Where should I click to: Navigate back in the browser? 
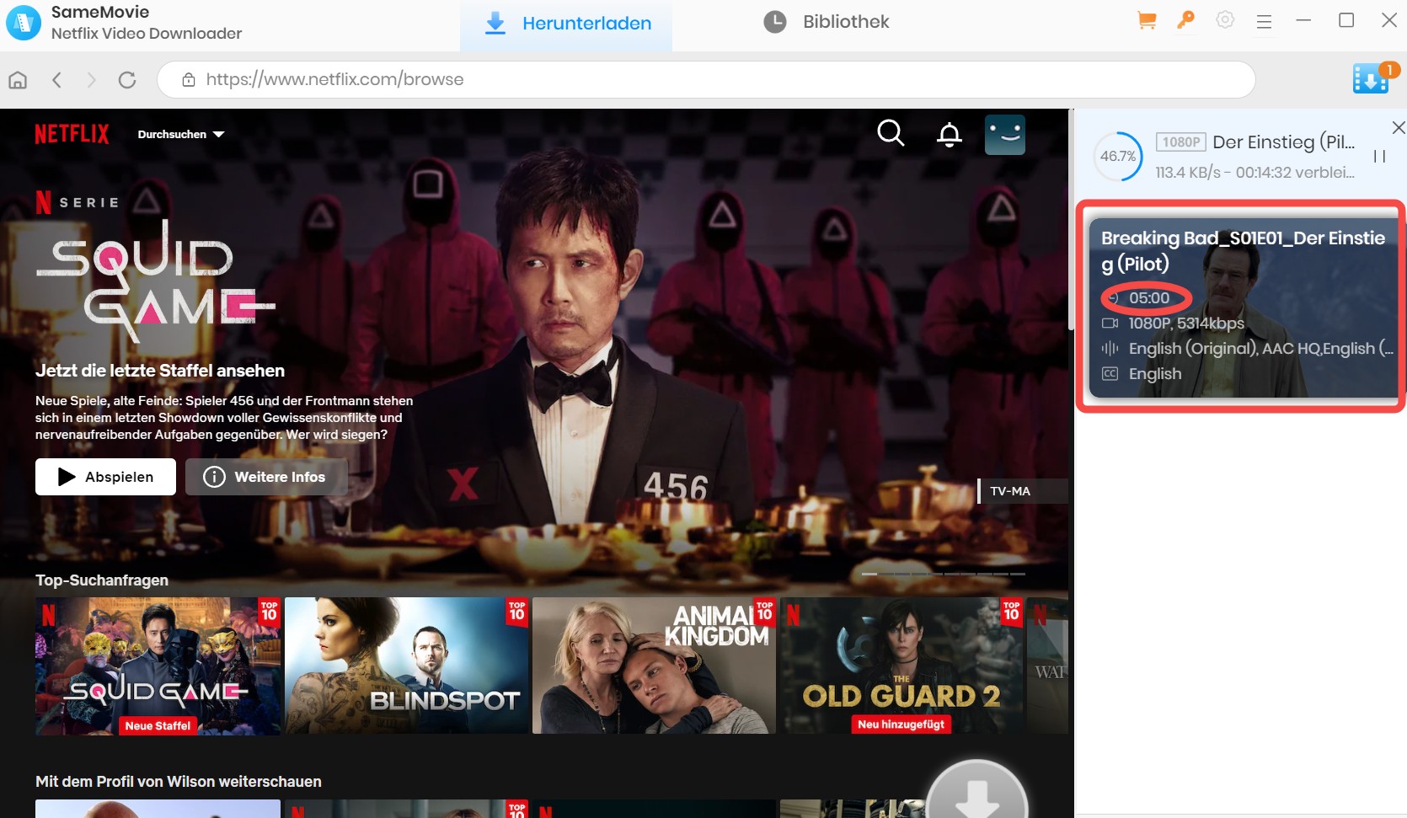[56, 80]
